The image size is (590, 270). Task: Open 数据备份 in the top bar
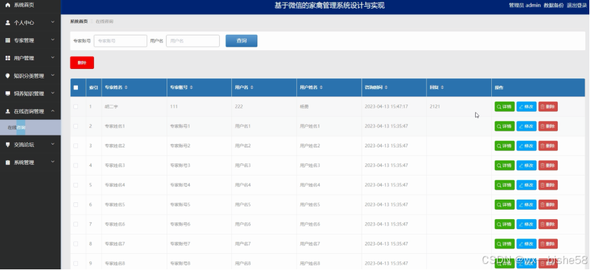click(554, 5)
